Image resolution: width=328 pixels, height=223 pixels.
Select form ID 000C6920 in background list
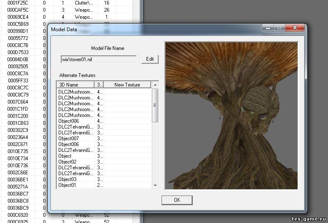pos(17,215)
